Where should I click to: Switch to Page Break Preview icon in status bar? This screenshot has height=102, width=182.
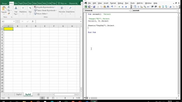click(53, 98)
